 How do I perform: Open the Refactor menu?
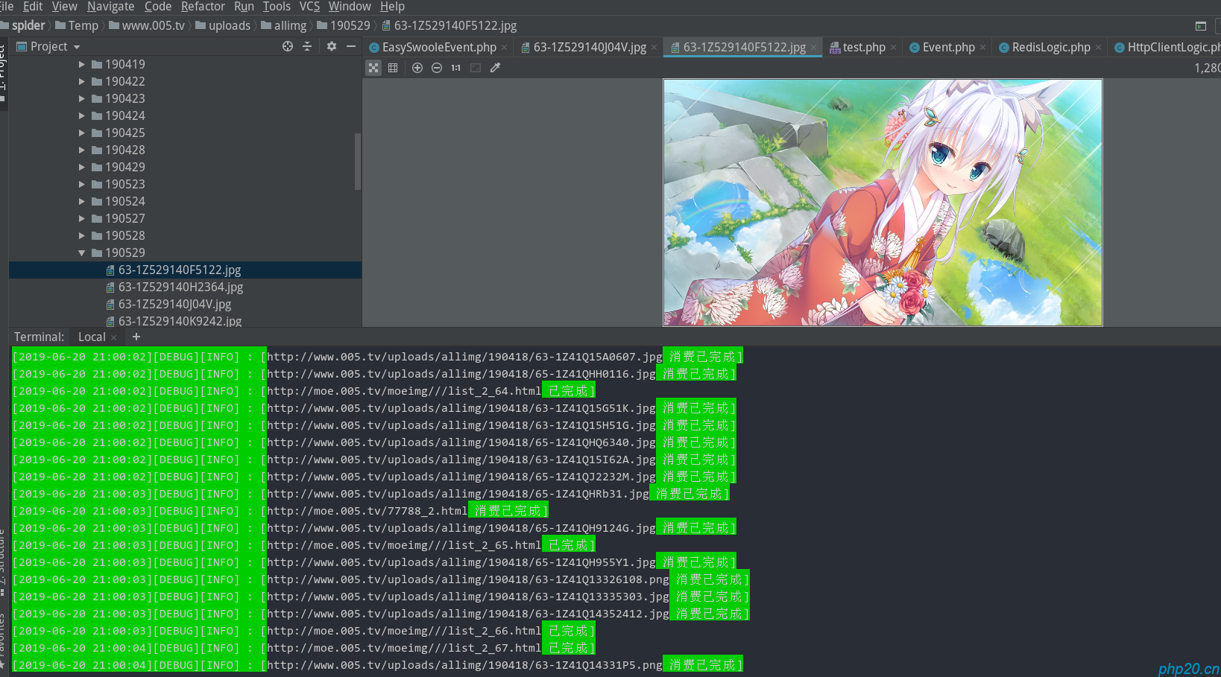pyautogui.click(x=203, y=7)
